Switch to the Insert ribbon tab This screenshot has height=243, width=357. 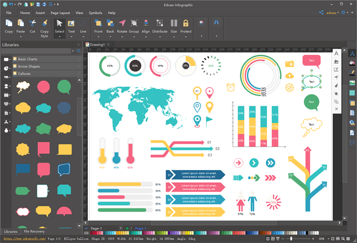[x=40, y=13]
